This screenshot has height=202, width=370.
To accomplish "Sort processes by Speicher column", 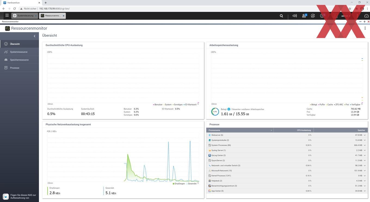I will [x=341, y=130].
